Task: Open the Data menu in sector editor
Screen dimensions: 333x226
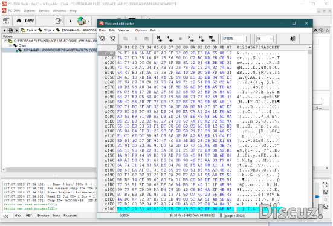Action: pyautogui.click(x=102, y=30)
